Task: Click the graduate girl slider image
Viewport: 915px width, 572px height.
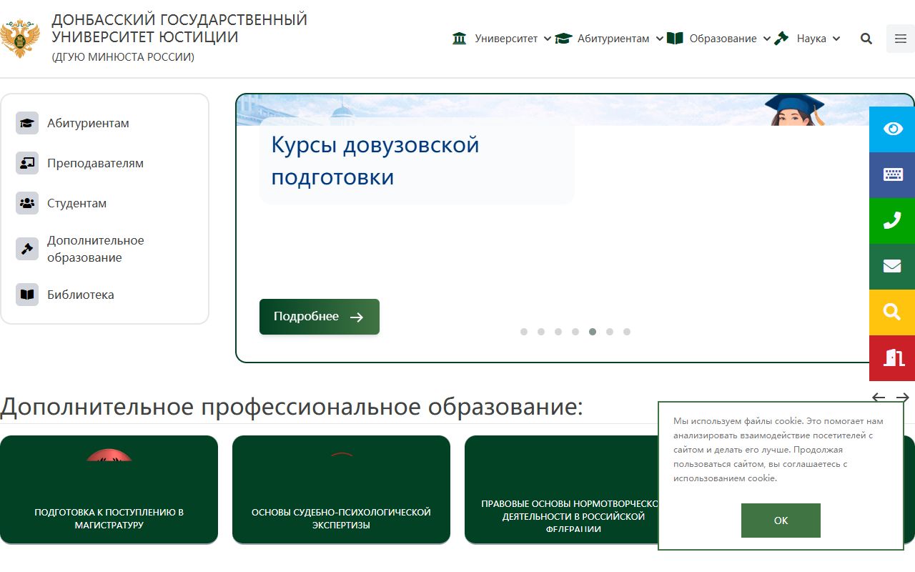Action: pos(795,110)
